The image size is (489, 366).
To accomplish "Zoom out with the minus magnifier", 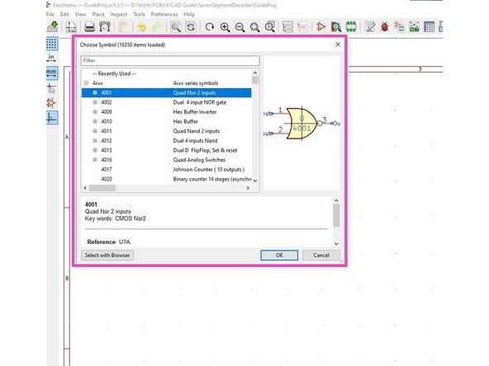I will point(240,26).
